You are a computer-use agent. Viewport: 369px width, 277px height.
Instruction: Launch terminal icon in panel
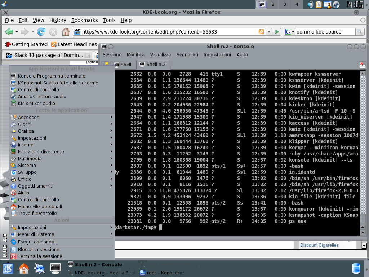pos(55,269)
